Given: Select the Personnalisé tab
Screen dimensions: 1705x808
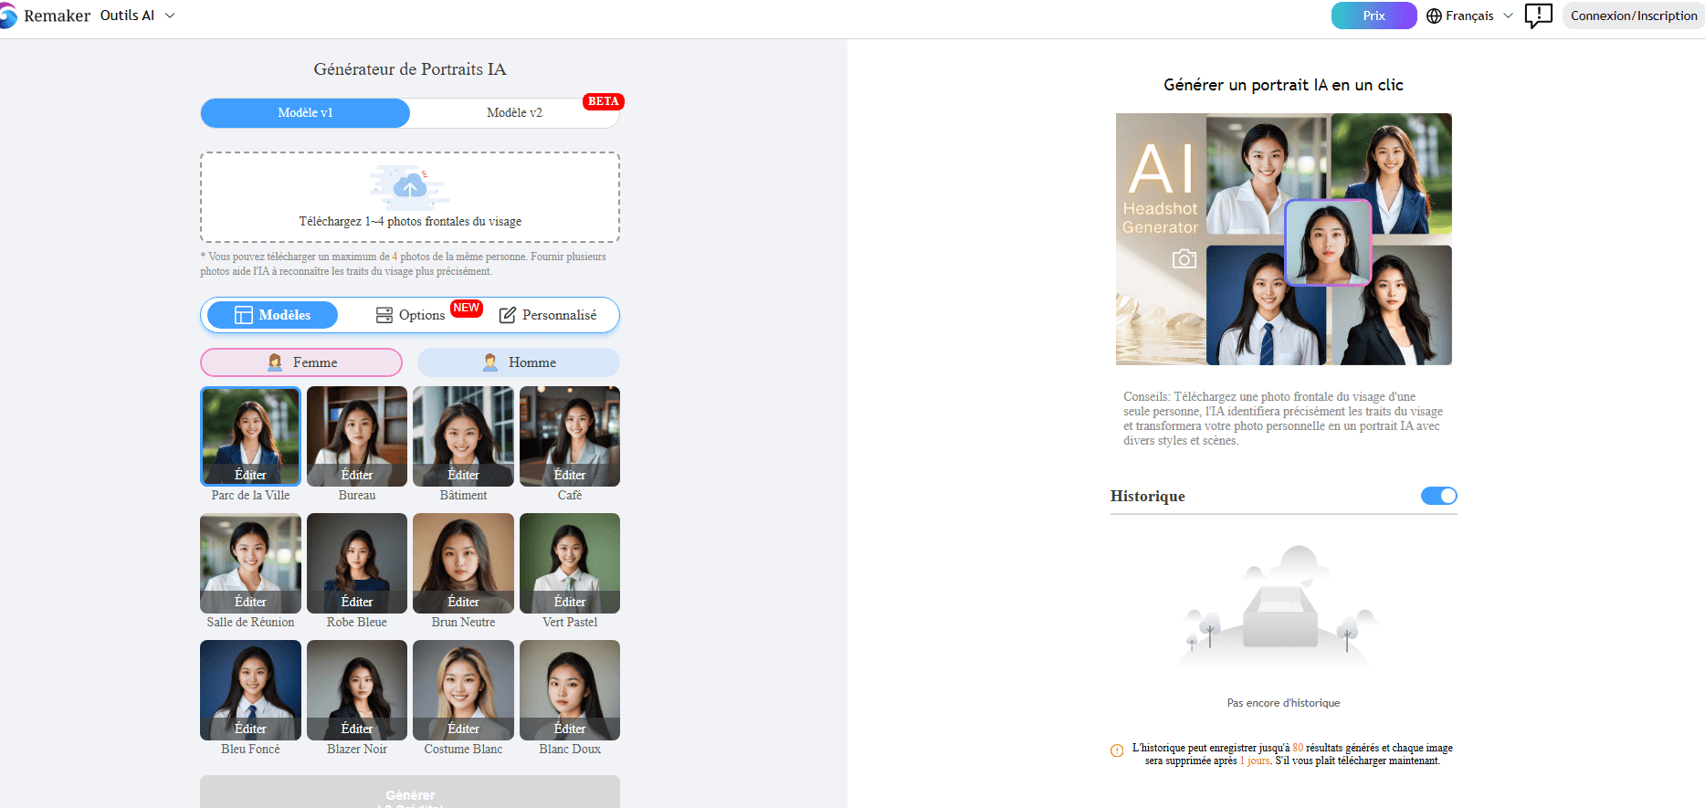Looking at the screenshot, I should [x=548, y=315].
